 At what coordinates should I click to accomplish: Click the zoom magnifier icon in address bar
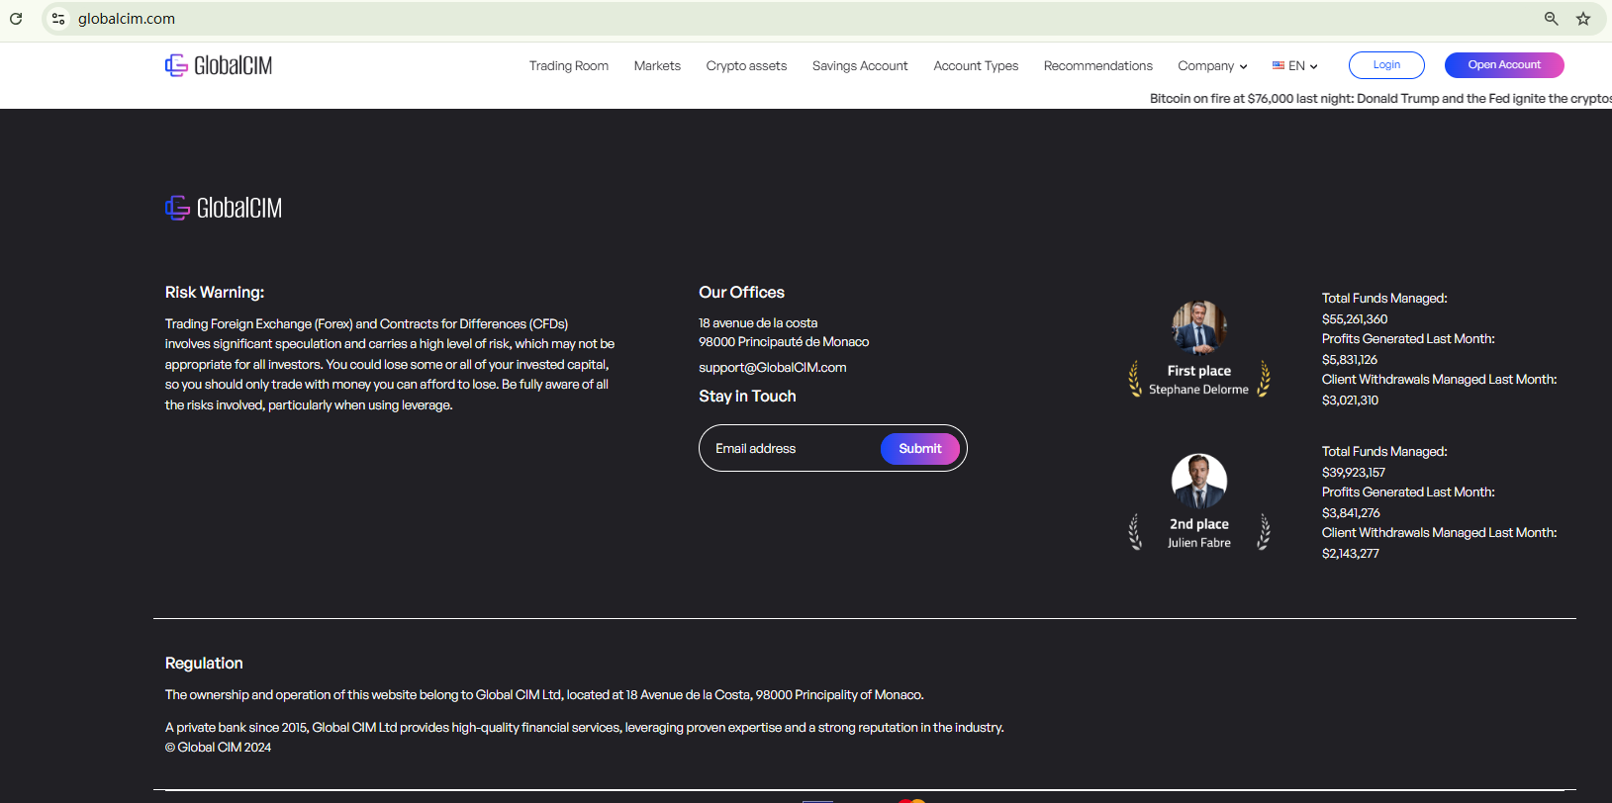pyautogui.click(x=1552, y=19)
